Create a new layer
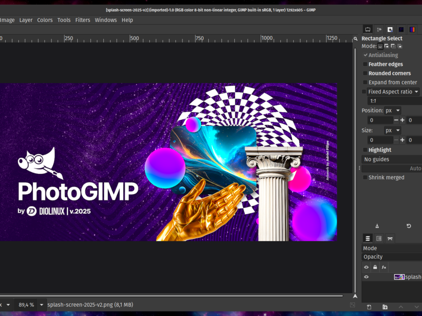The width and height of the screenshot is (422, 316). [369, 307]
